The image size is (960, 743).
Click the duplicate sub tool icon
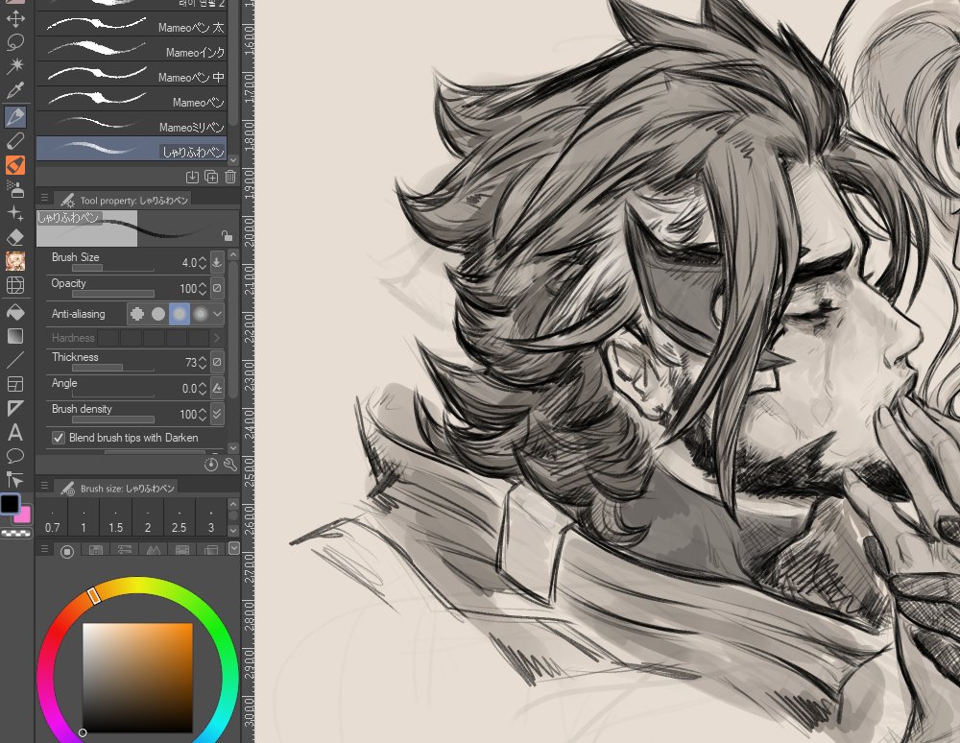tap(211, 177)
